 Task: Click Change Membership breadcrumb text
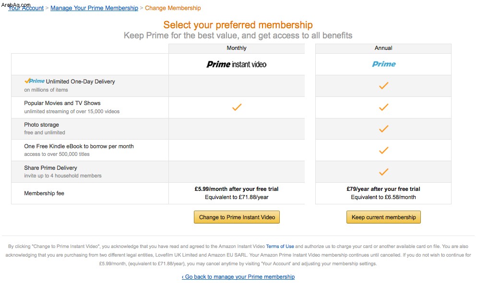point(173,8)
